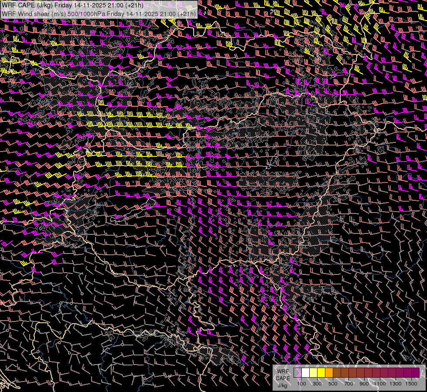This screenshot has width=427, height=392.
Task: Click the 1300 legend value
Action: pyautogui.click(x=396, y=384)
